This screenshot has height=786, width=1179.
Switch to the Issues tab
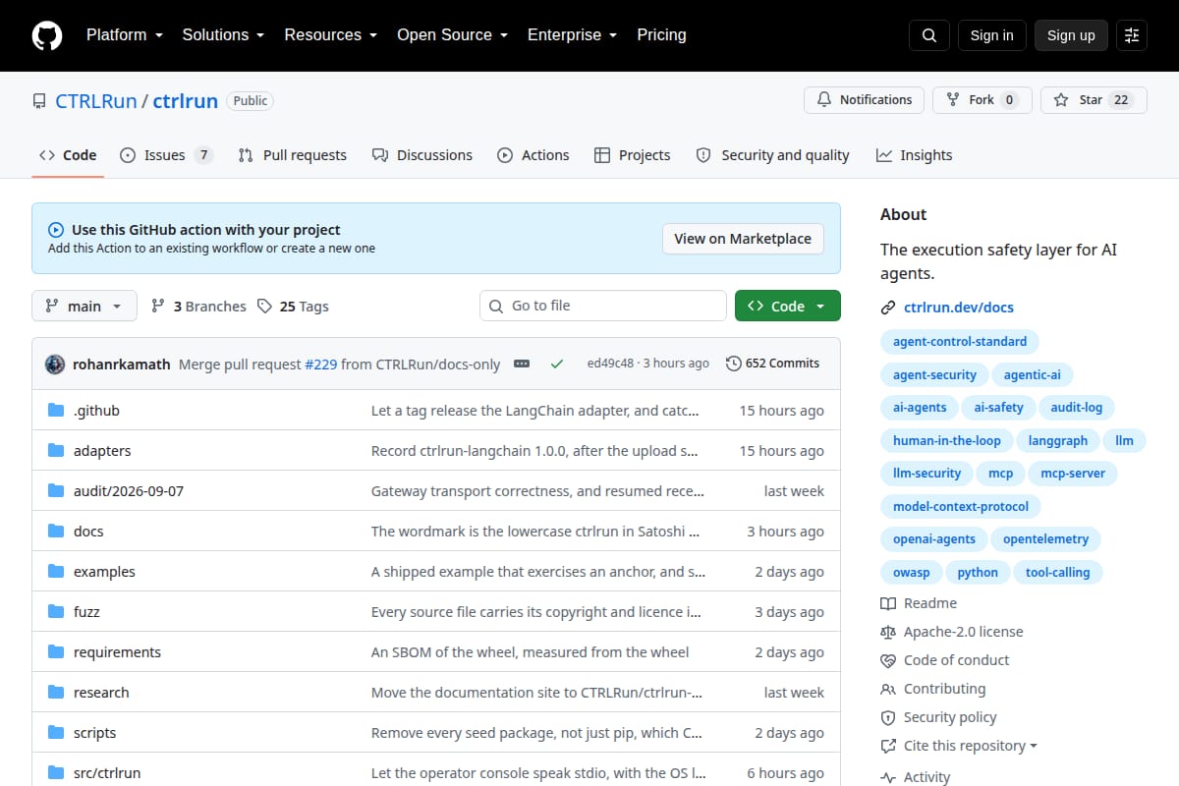click(165, 155)
